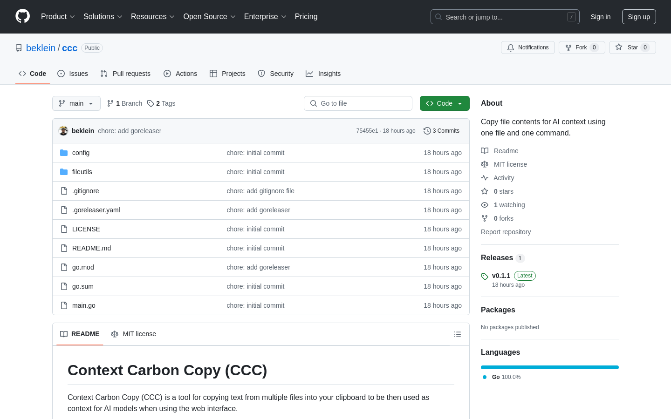Open the Pull requests tab
This screenshot has height=419, width=671.
[x=125, y=74]
